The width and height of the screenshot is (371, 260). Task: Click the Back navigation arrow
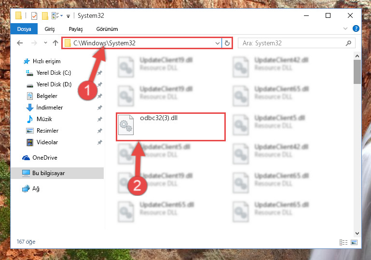[x=20, y=43]
